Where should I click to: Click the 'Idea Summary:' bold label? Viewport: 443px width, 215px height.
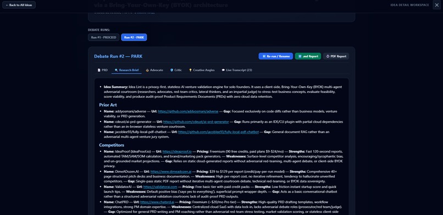coord(116,87)
